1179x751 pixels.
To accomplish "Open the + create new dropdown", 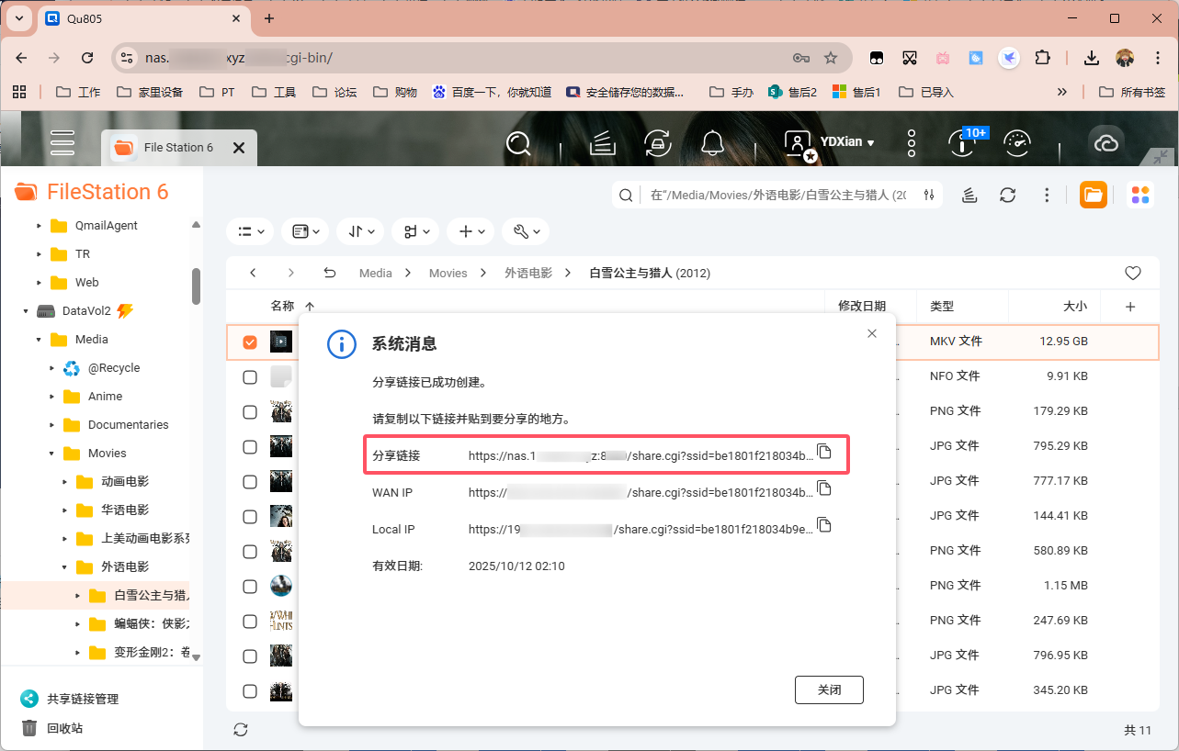I will tap(470, 230).
